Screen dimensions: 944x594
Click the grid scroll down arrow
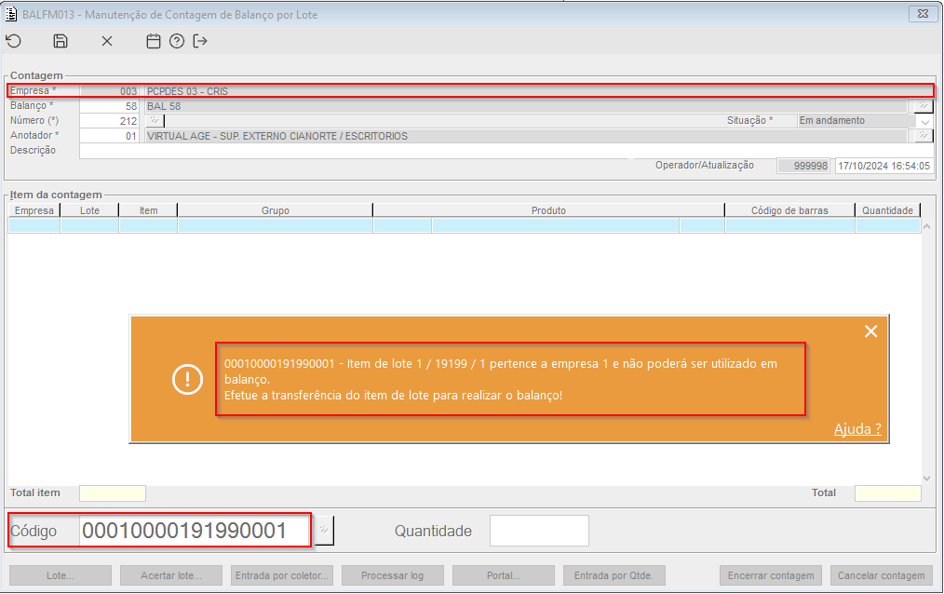click(x=927, y=479)
